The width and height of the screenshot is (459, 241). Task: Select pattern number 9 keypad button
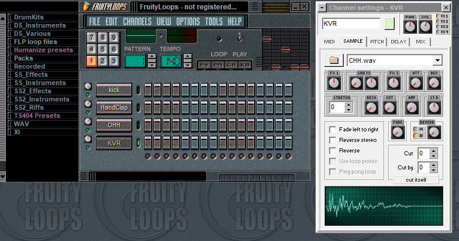pos(114,38)
